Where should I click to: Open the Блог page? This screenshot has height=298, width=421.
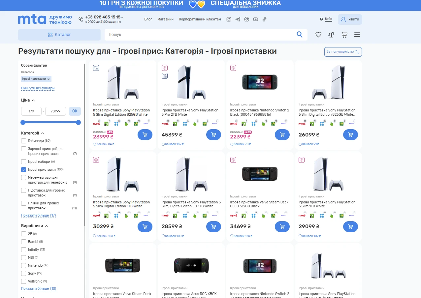tap(148, 19)
